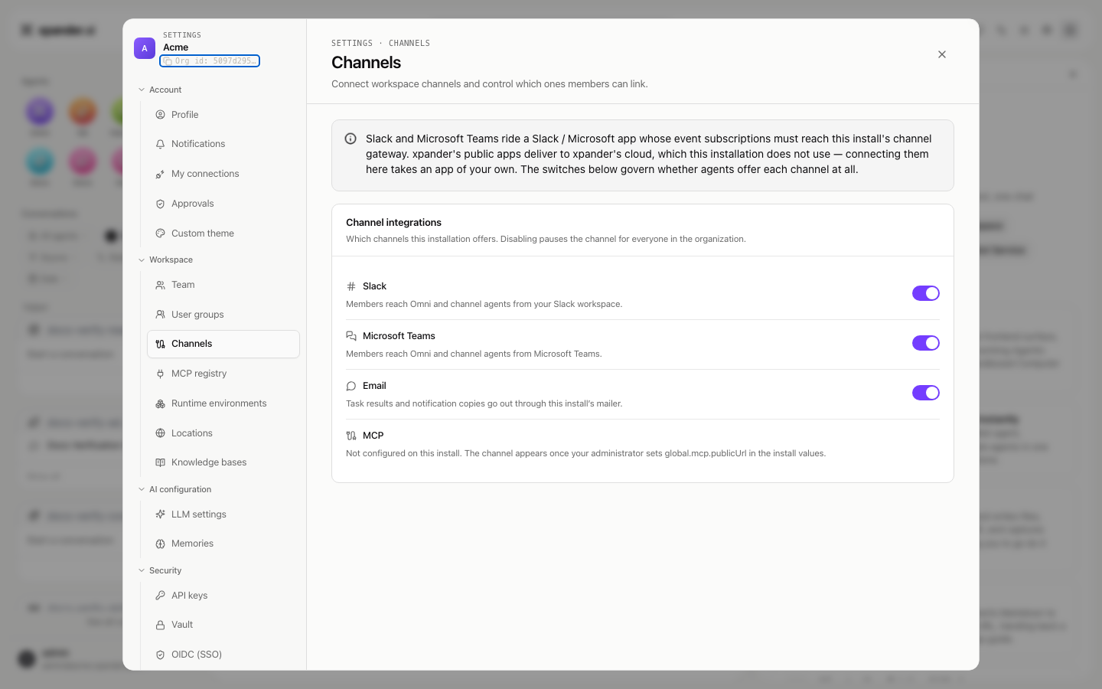Image resolution: width=1102 pixels, height=689 pixels.
Task: Open the Team page
Action: pyautogui.click(x=223, y=285)
